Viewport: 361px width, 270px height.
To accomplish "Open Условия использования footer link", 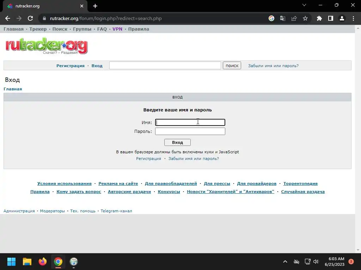I will tap(65, 184).
